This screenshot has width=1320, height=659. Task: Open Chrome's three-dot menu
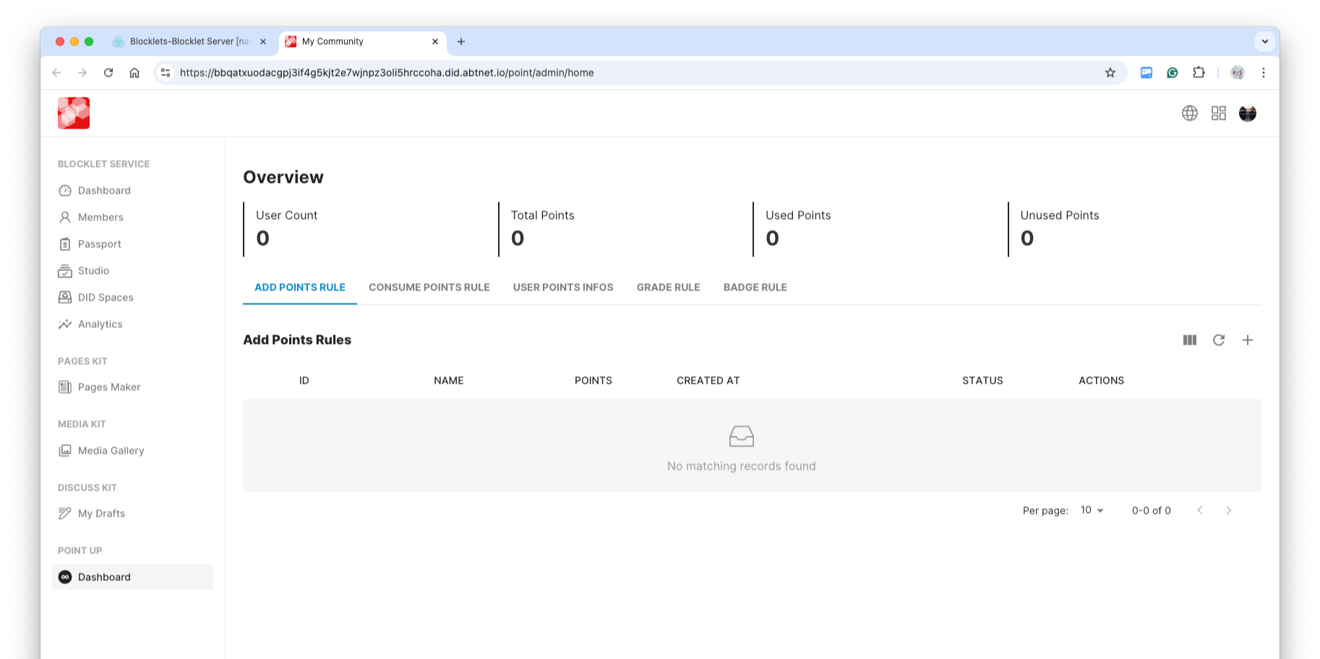[1263, 73]
